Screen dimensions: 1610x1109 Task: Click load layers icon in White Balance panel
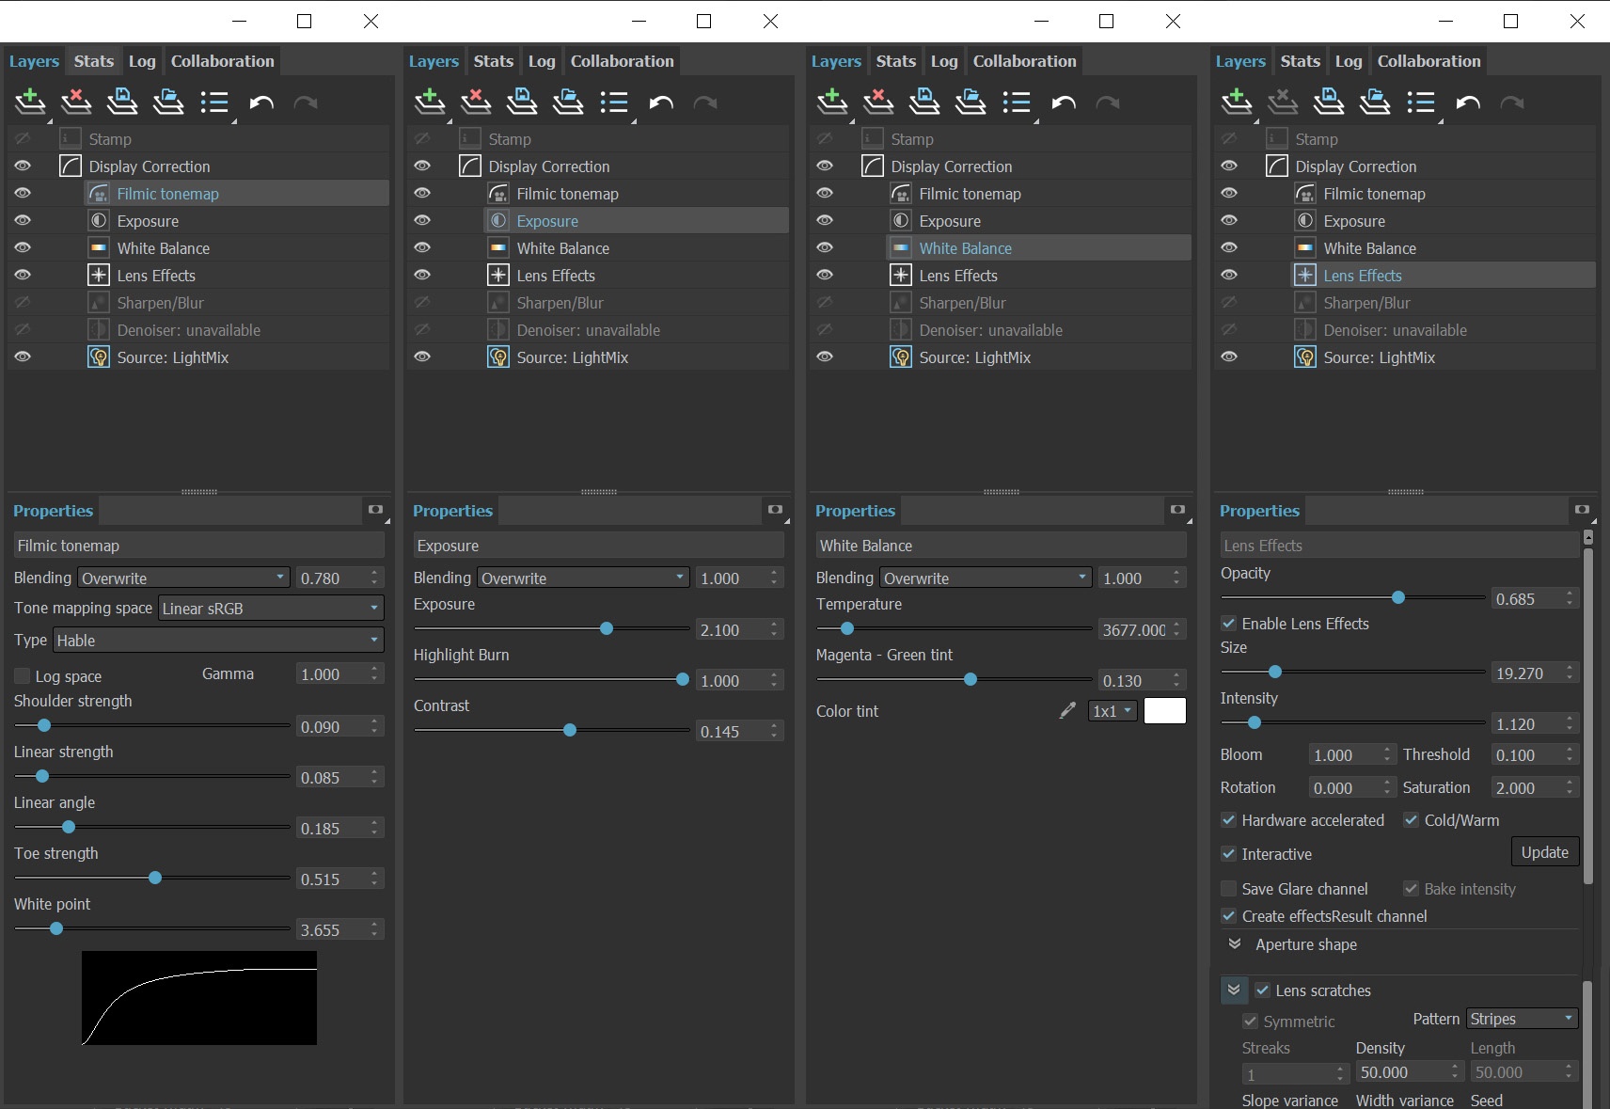coord(971,101)
